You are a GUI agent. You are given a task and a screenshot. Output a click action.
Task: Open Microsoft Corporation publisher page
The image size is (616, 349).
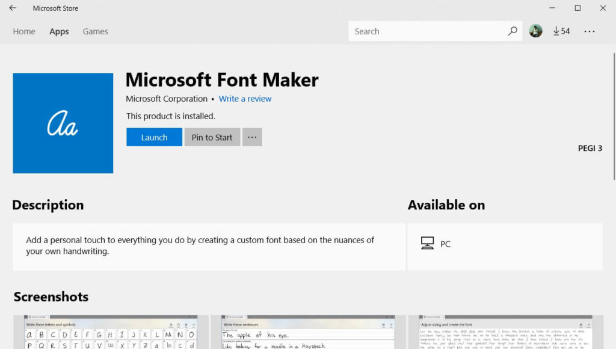(167, 99)
